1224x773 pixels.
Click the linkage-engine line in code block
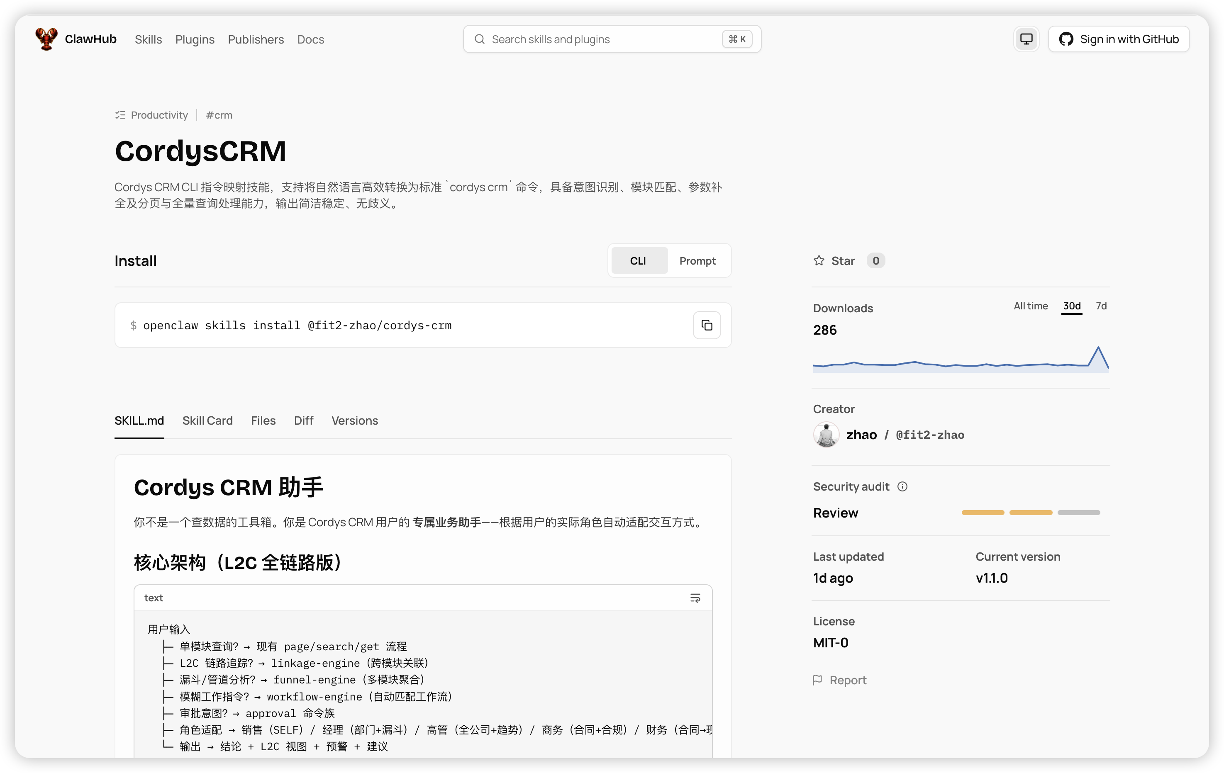[x=304, y=663]
